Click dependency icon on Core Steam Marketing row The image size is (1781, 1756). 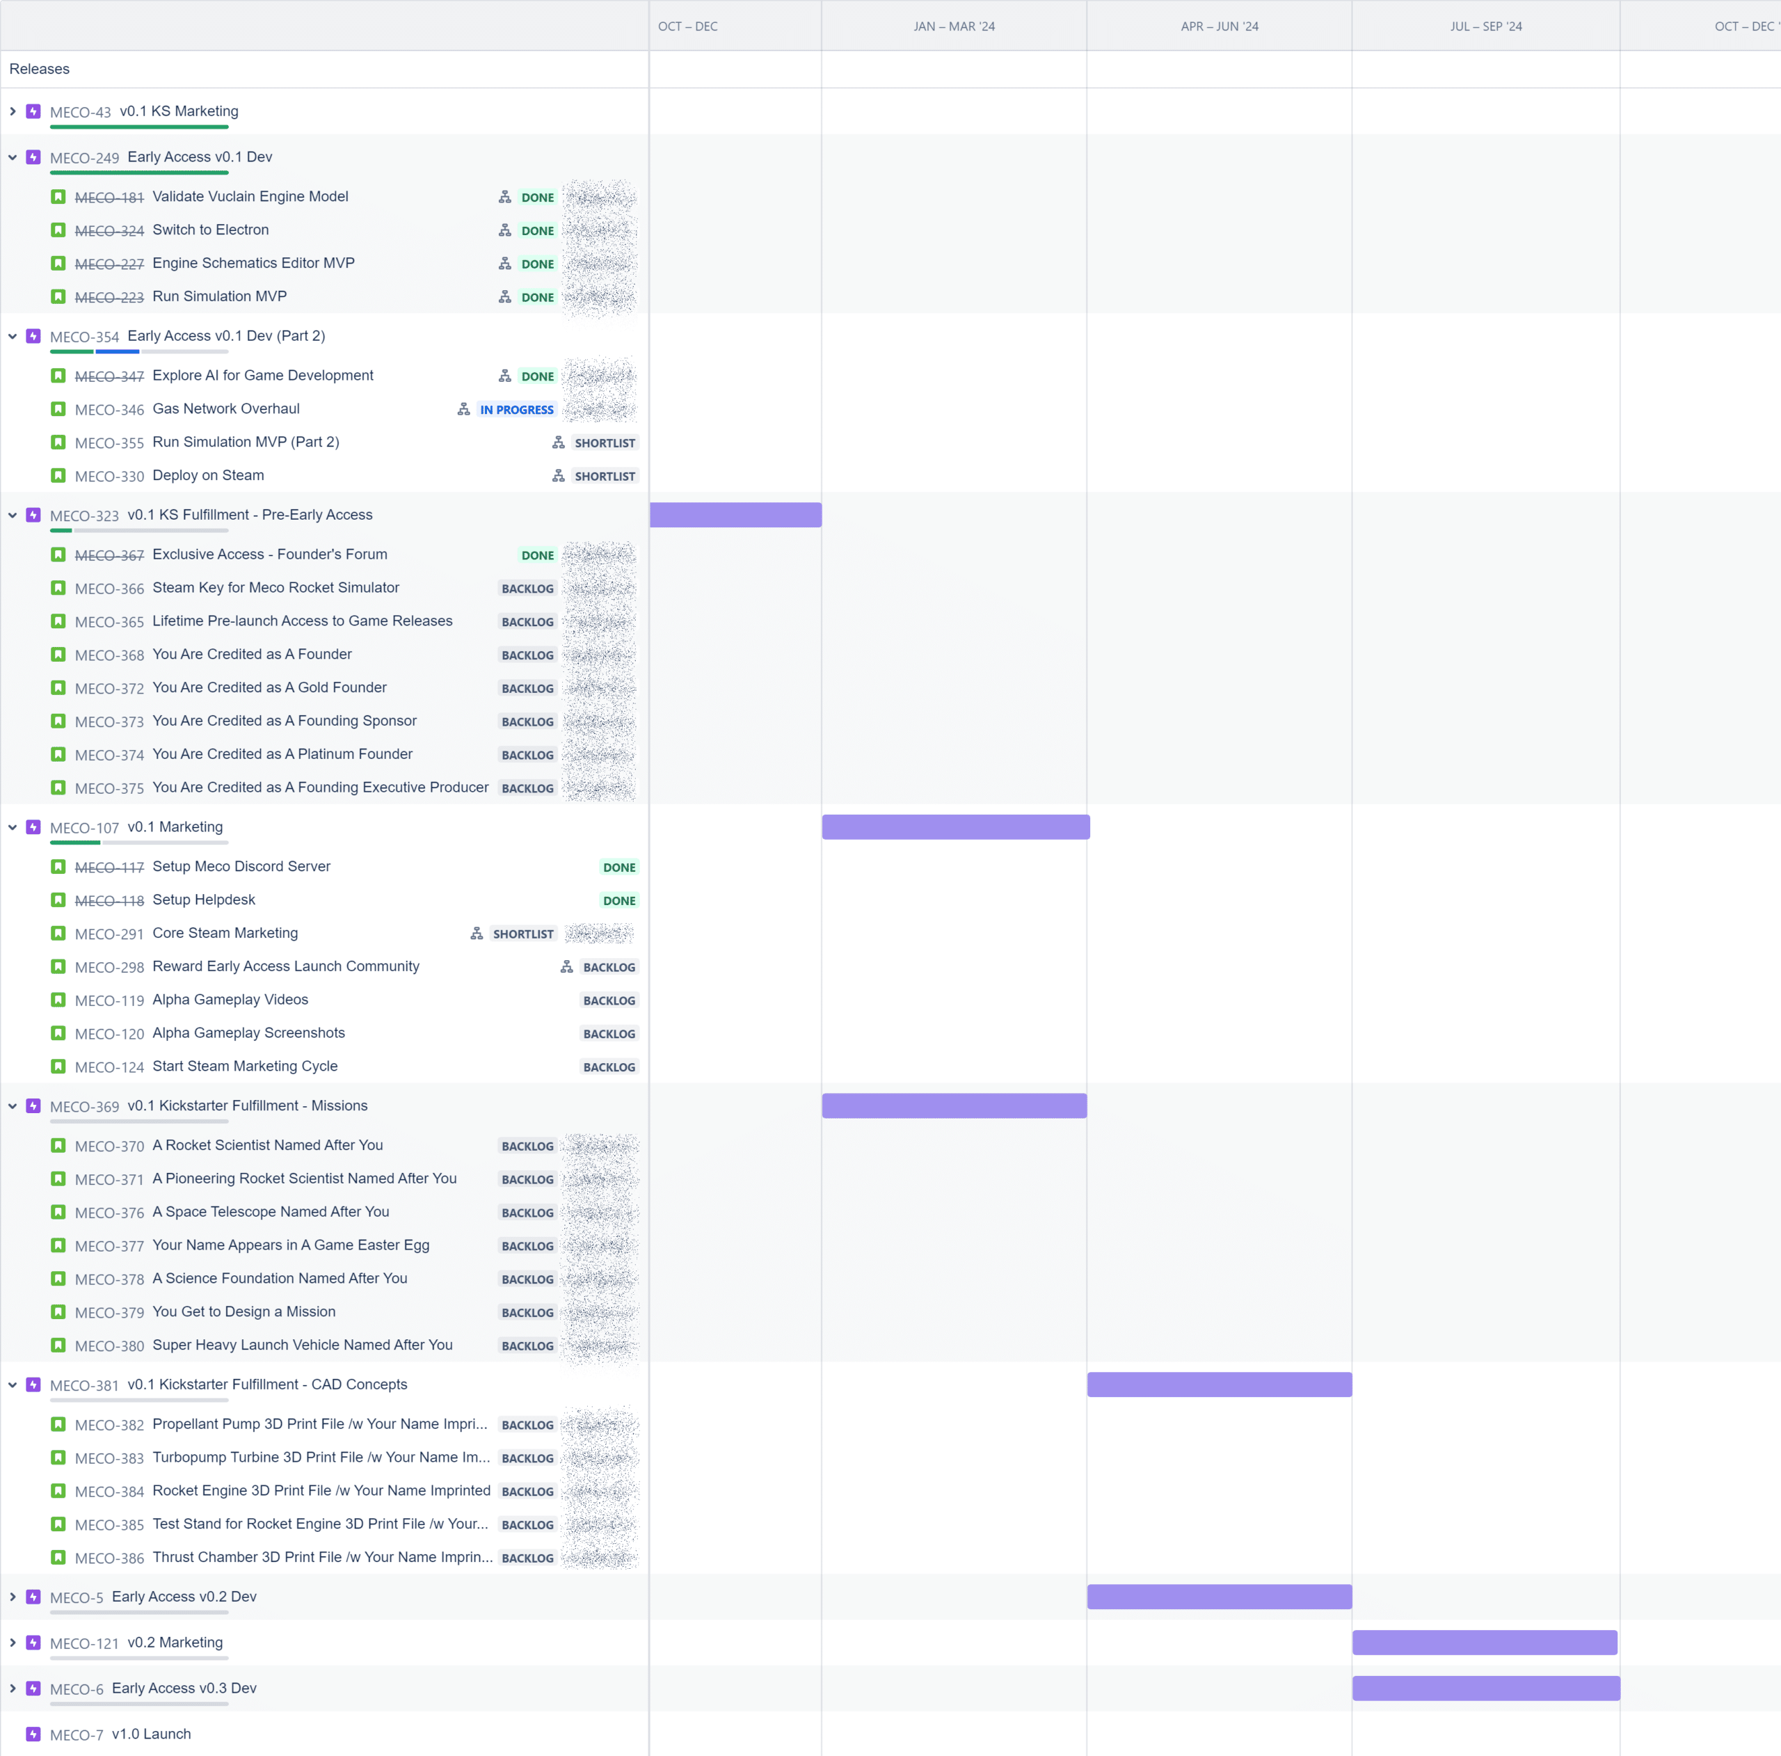coord(477,934)
